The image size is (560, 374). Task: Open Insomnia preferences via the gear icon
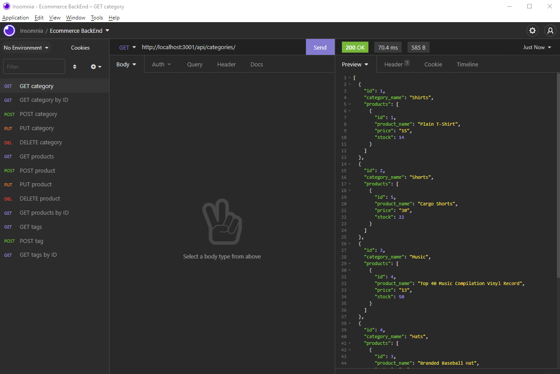[x=532, y=31]
